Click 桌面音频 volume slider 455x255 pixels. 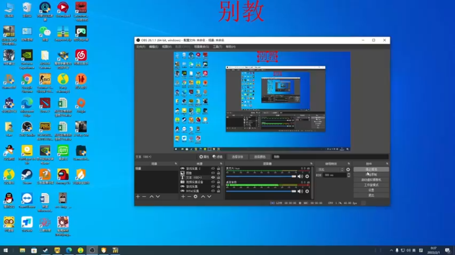click(261, 191)
